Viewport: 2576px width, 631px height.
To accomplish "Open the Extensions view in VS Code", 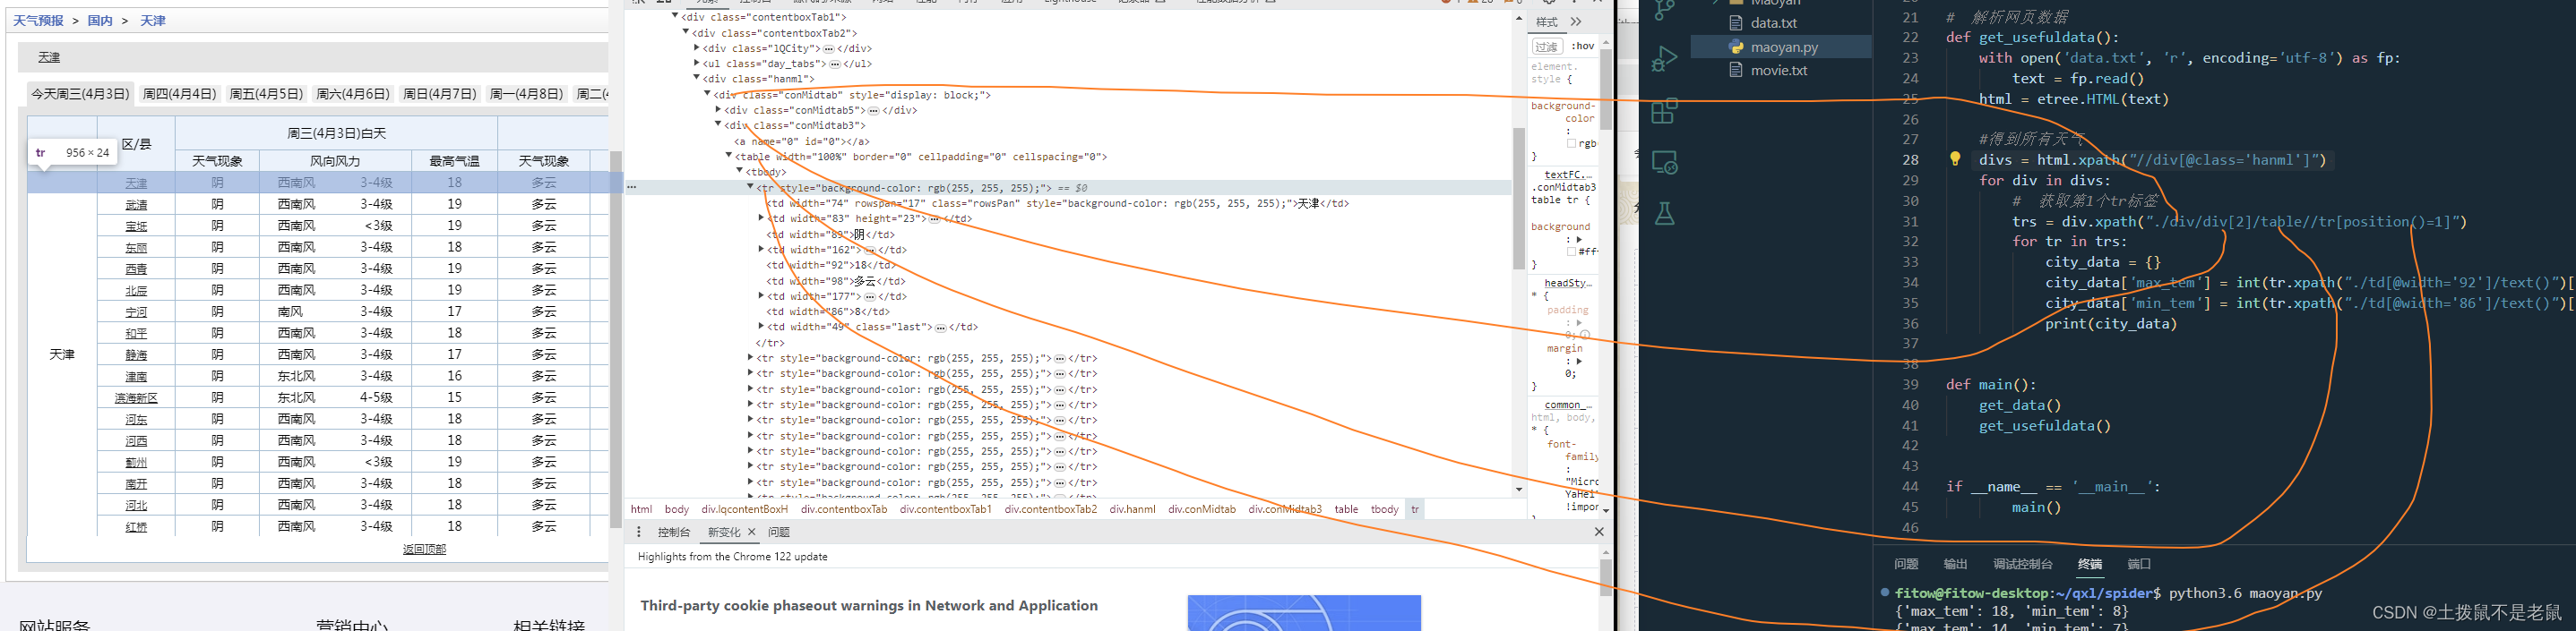I will (1664, 111).
